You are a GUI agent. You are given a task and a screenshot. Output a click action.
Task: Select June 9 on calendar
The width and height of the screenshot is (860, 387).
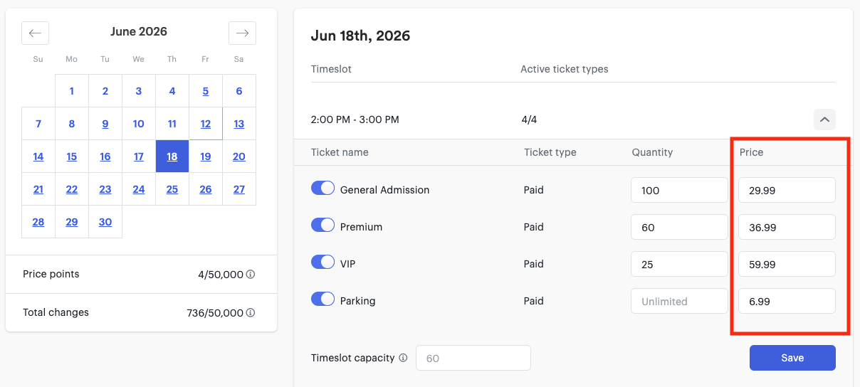[105, 124]
